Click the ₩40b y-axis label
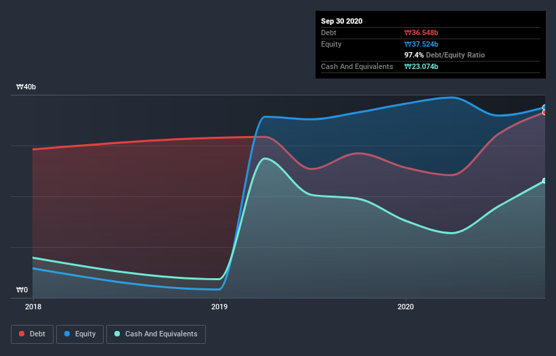This screenshot has height=356, width=556. [x=26, y=87]
